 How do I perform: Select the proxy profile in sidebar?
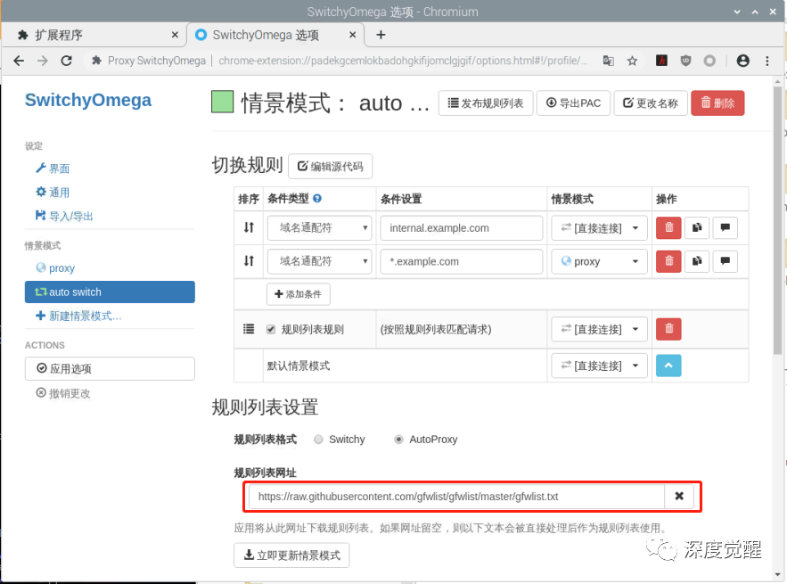(55, 267)
